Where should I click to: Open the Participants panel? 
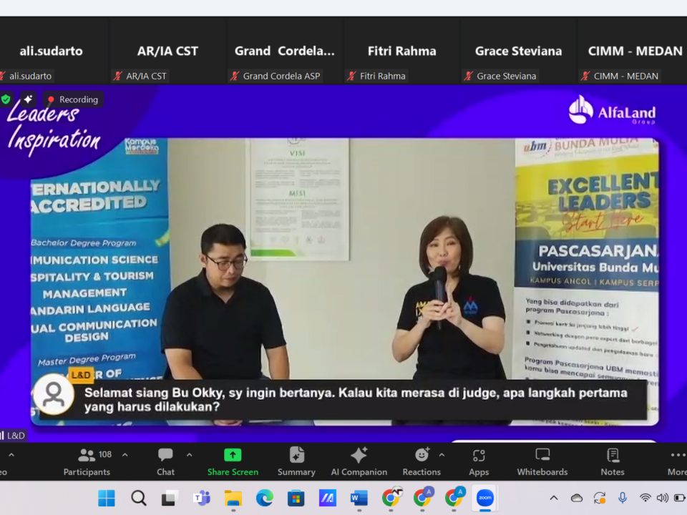(x=87, y=461)
